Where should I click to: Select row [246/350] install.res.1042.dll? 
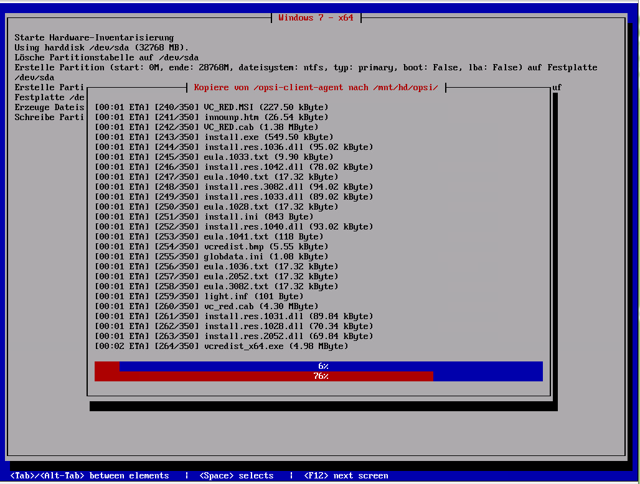pos(234,167)
